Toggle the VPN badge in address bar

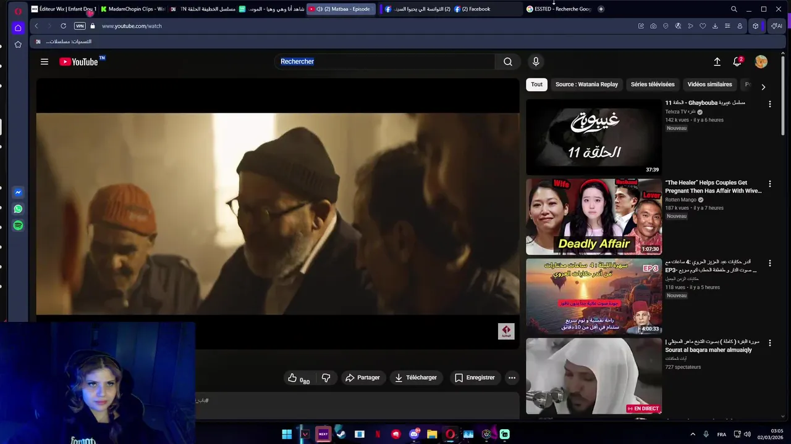coord(80,26)
